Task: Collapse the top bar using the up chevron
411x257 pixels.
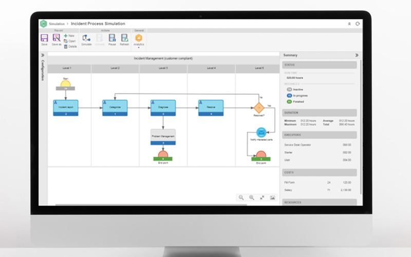Action: click(x=349, y=24)
